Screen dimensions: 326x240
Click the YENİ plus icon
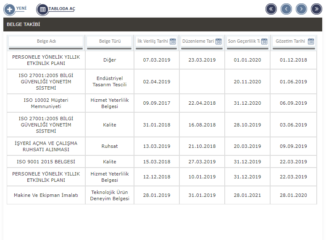point(9,9)
